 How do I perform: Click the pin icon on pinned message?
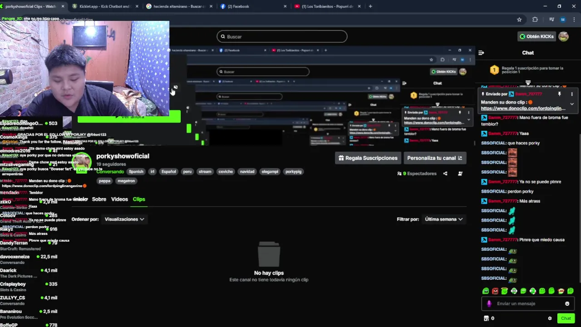(559, 94)
